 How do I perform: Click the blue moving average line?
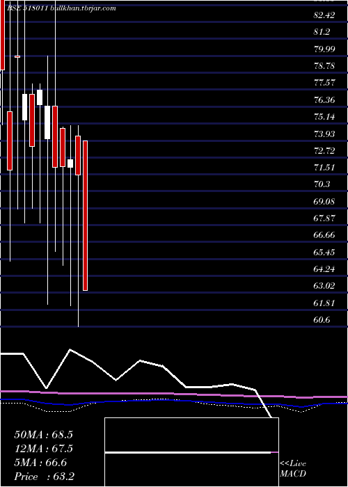click(x=174, y=401)
